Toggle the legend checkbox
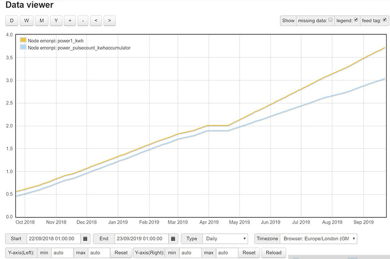 coord(356,20)
